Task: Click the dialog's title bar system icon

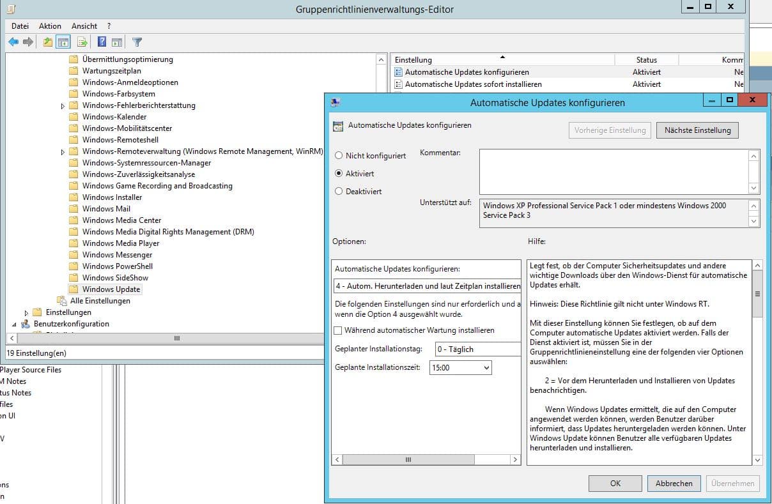Action: coord(336,102)
